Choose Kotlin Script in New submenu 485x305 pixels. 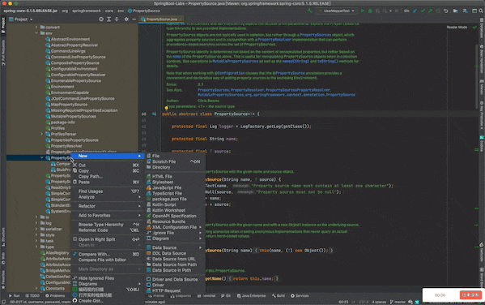click(x=175, y=204)
